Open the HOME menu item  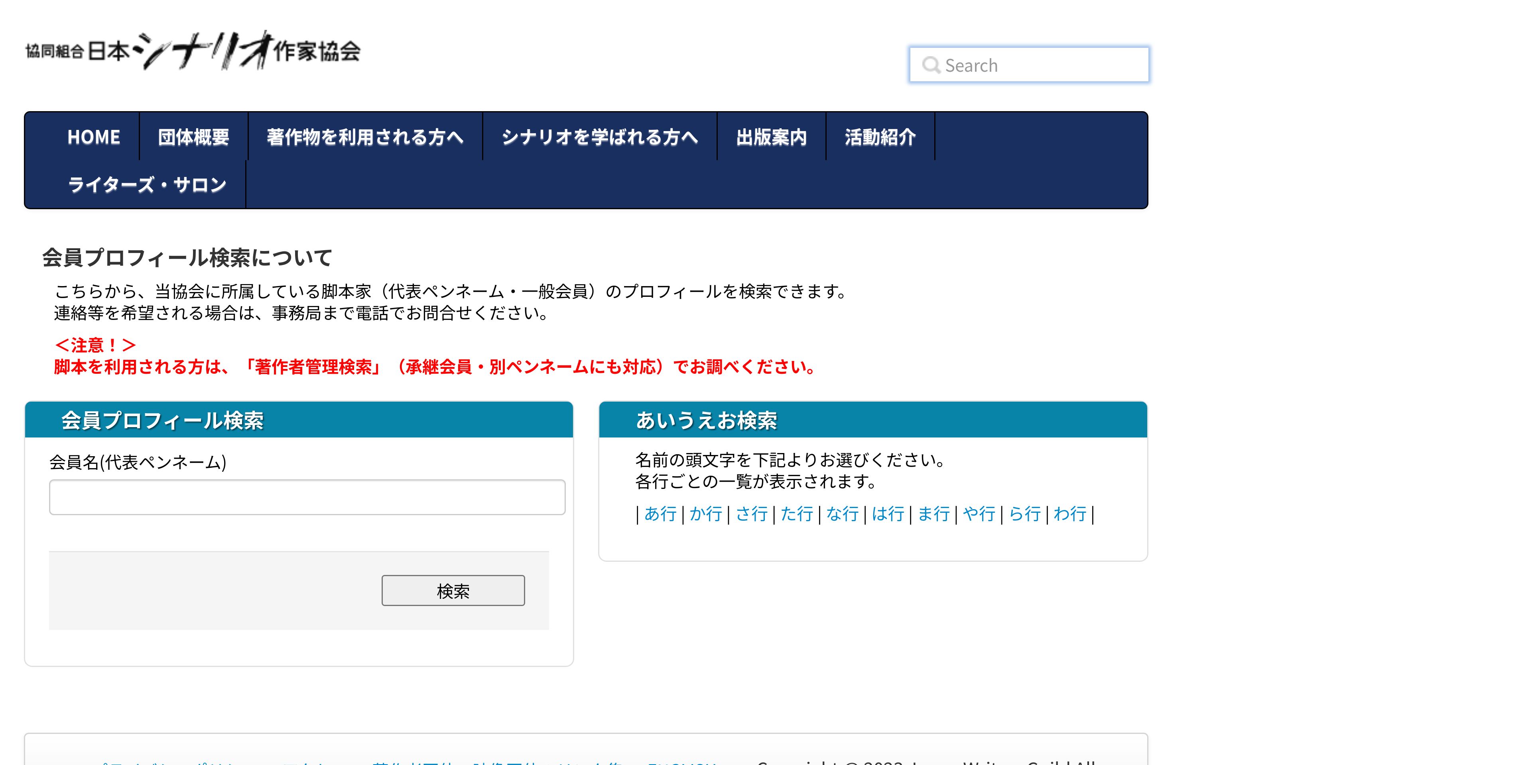(x=94, y=137)
